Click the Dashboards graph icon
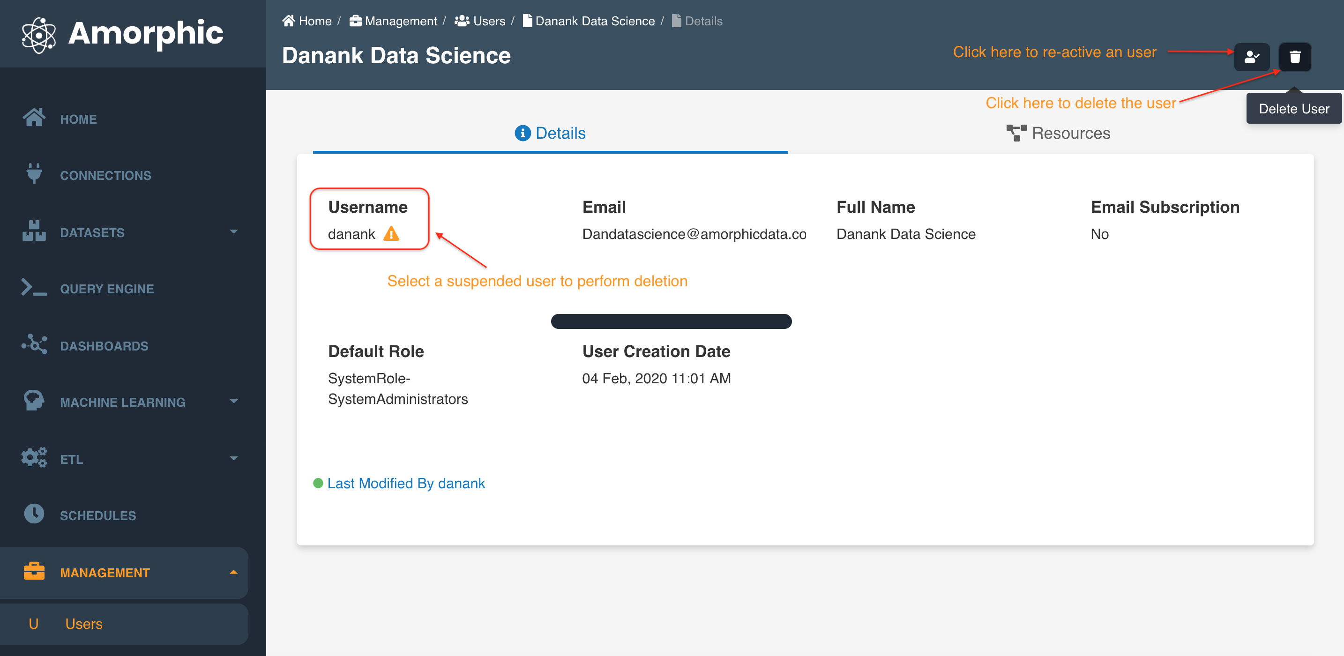The image size is (1344, 656). (x=34, y=345)
